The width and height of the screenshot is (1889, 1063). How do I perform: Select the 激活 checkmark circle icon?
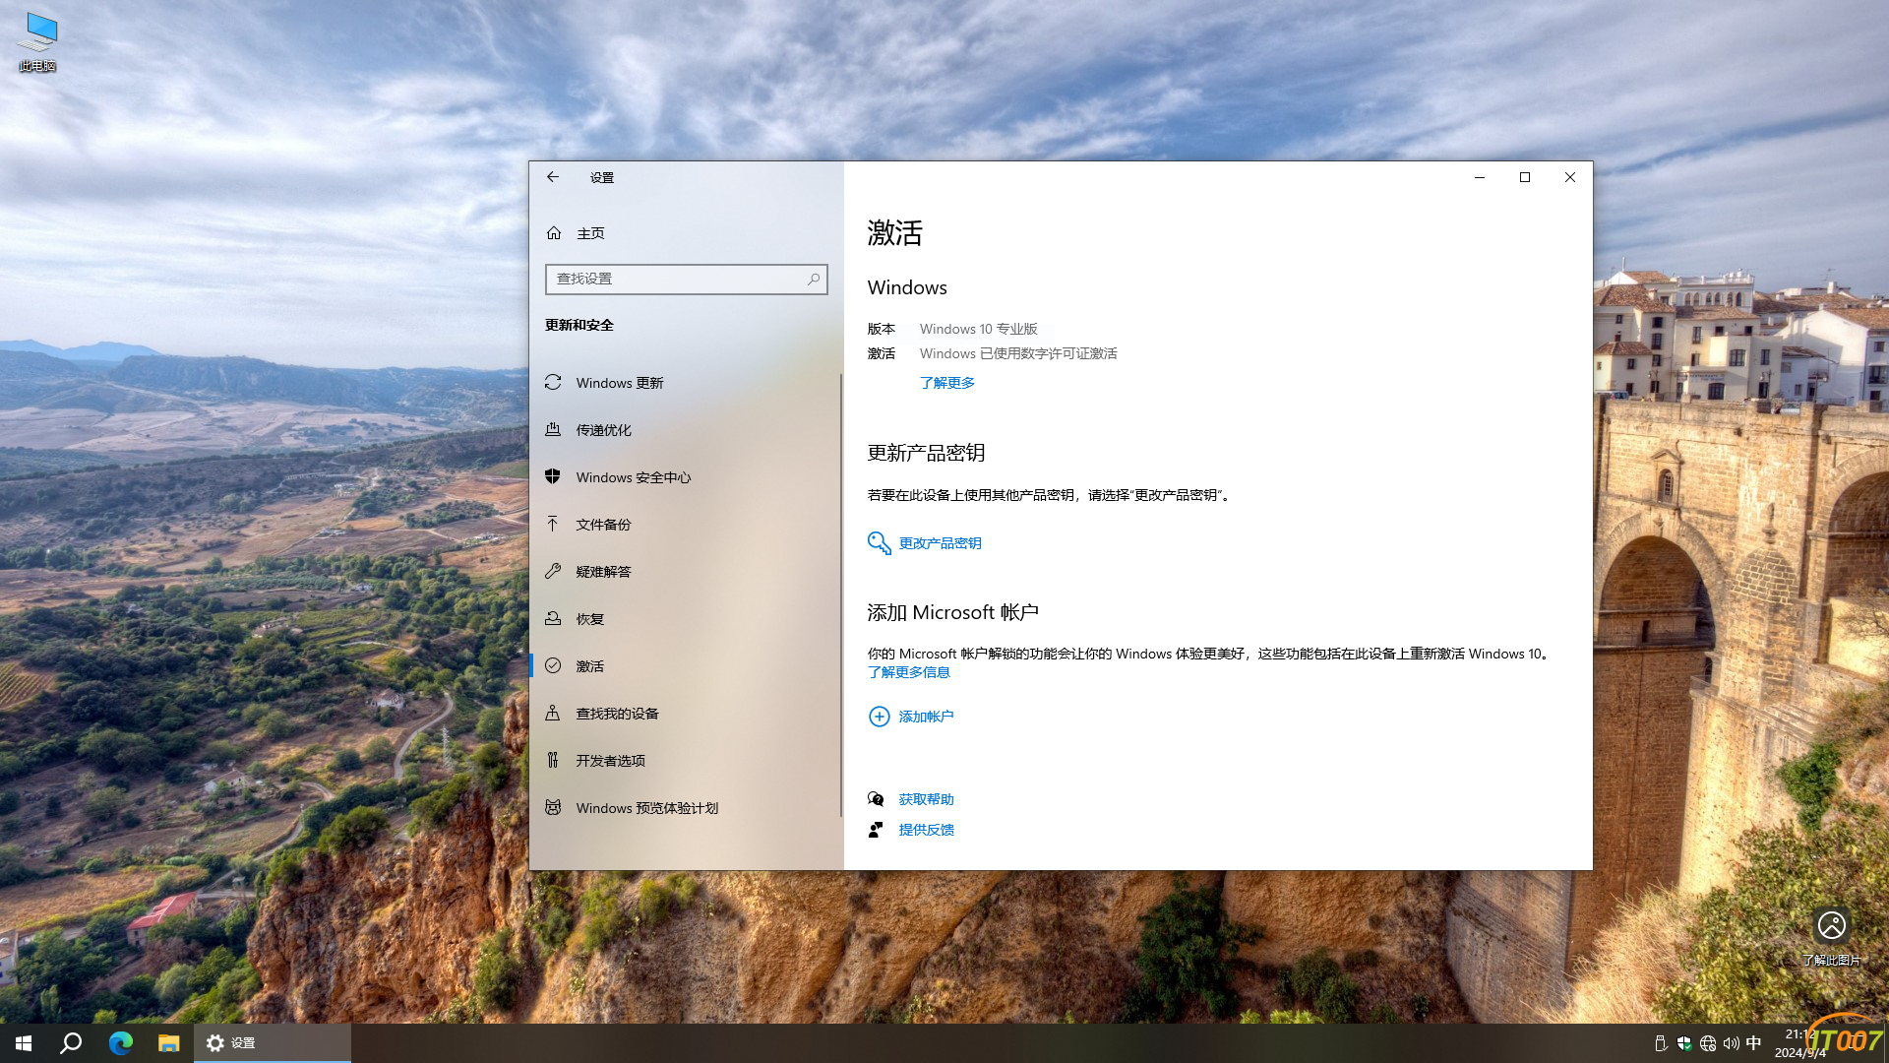click(x=553, y=665)
